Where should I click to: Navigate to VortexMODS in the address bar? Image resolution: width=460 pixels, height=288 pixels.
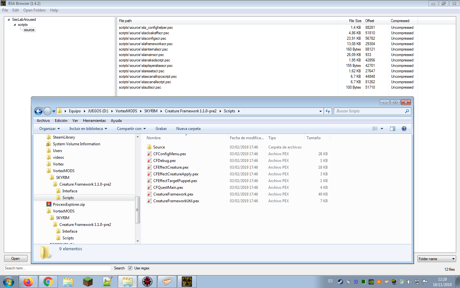pos(126,111)
